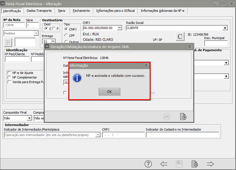Click Indicador do Cadastro no Intermediador field
The height and width of the screenshot is (170, 236).
(182, 135)
